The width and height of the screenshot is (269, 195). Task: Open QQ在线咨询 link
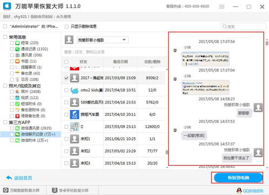(x=253, y=191)
